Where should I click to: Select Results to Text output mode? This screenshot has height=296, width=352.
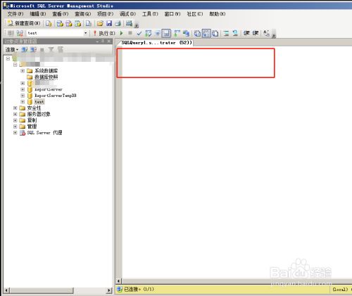pos(197,33)
